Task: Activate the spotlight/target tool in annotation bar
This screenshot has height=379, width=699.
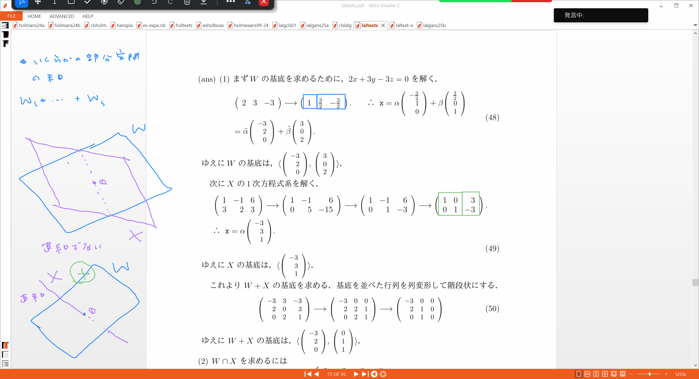Action: 104,2
